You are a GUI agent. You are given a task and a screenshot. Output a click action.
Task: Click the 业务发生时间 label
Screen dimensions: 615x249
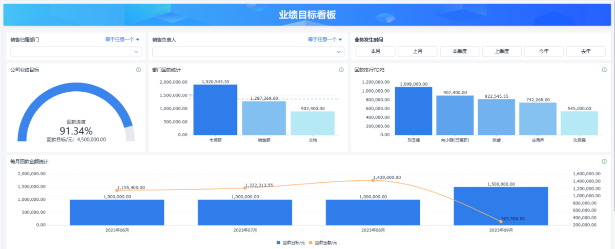point(368,39)
